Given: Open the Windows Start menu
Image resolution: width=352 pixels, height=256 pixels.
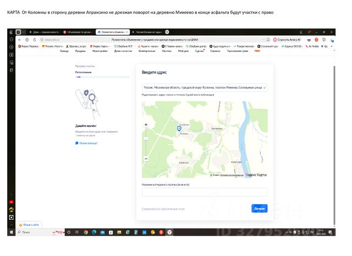Looking at the screenshot, I should [11, 232].
